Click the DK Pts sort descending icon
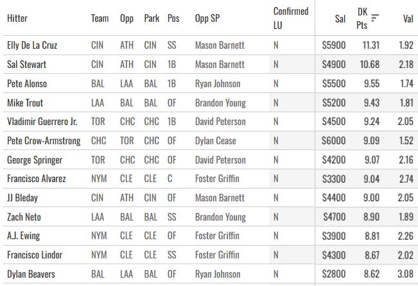The width and height of the screenshot is (418, 286). tap(375, 17)
